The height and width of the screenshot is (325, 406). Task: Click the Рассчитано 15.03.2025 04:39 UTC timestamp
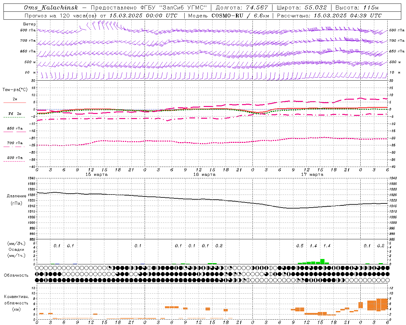coord(329,16)
